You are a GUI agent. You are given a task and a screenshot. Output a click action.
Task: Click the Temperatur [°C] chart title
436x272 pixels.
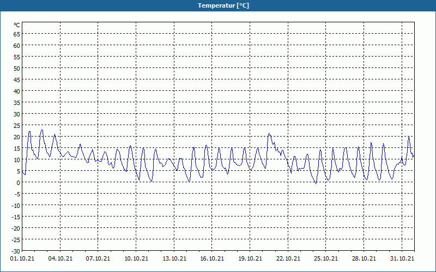223,5
